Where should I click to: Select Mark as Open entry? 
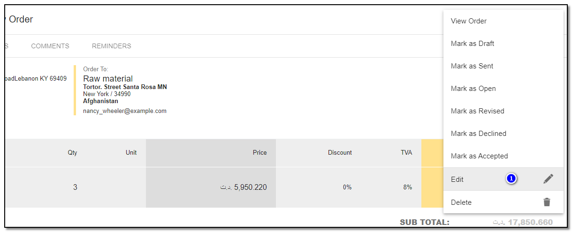(473, 89)
